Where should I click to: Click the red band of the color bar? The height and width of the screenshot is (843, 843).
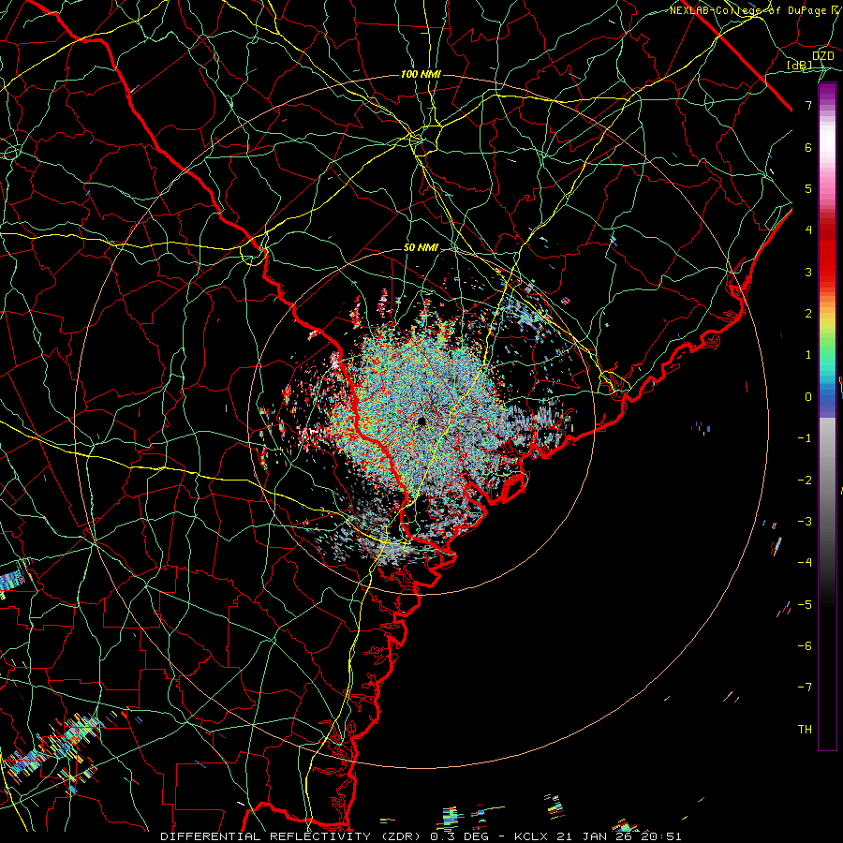point(827,253)
